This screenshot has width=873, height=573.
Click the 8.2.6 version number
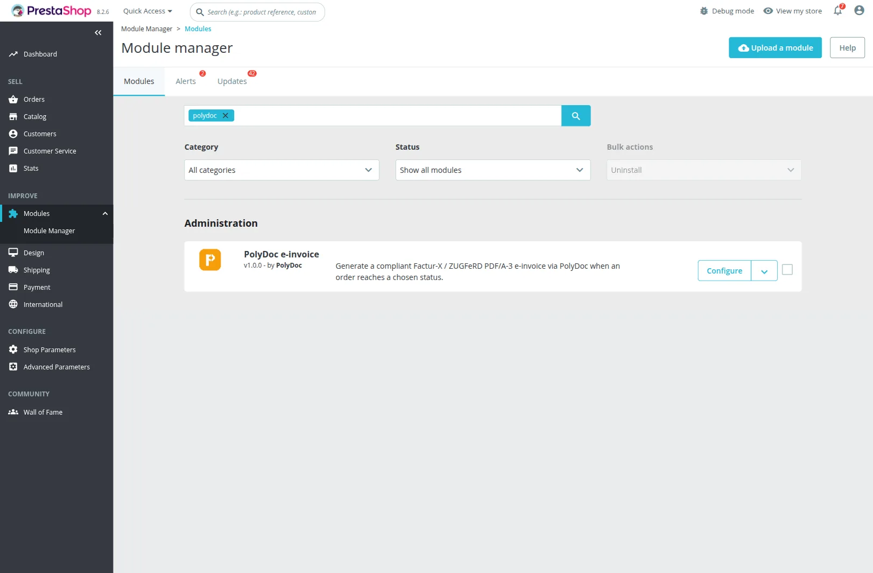pyautogui.click(x=103, y=12)
